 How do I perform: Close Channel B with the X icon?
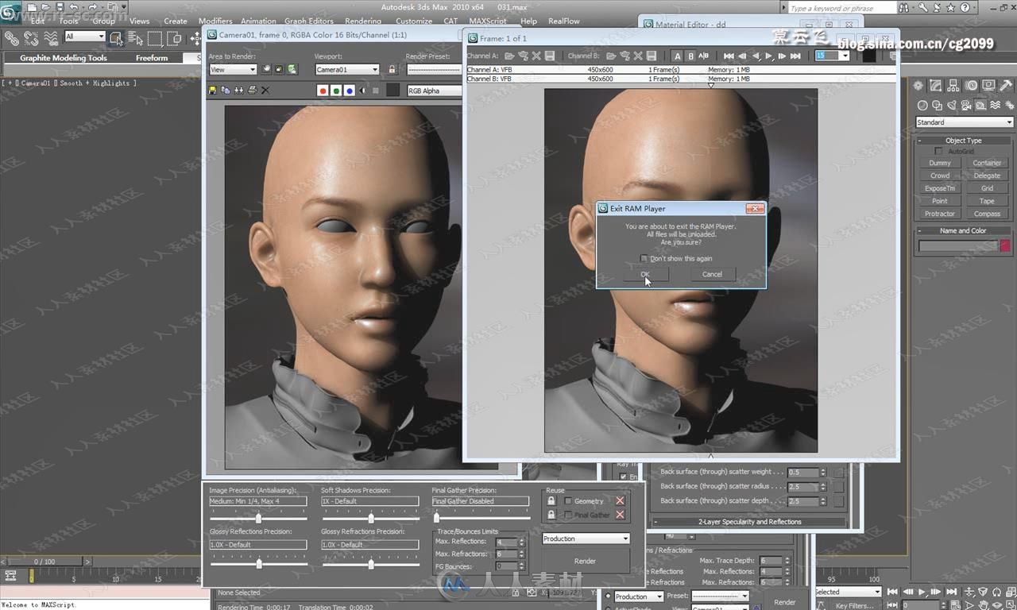638,56
